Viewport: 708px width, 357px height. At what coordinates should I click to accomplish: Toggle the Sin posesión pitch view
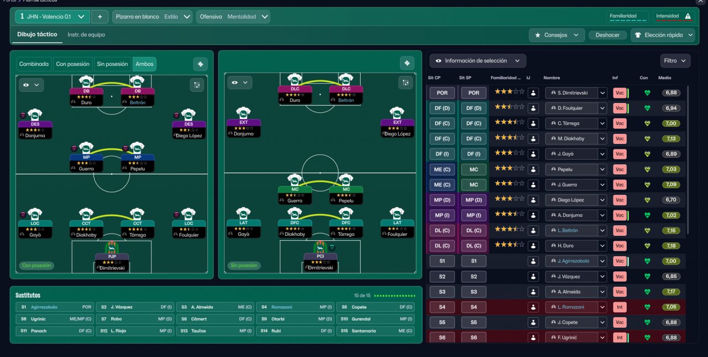coord(112,64)
